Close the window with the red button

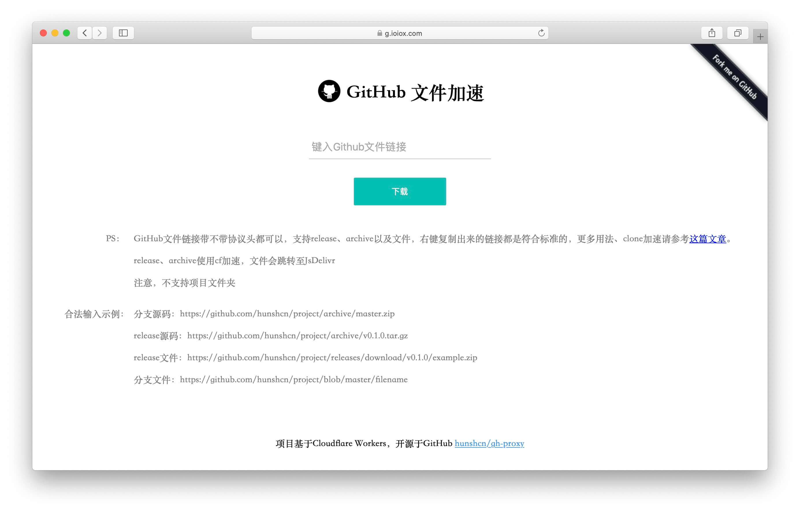click(43, 33)
